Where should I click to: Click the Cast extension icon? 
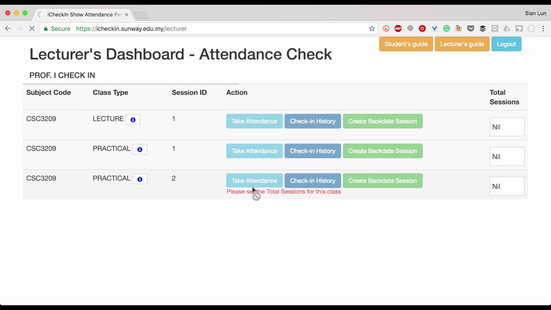519,28
